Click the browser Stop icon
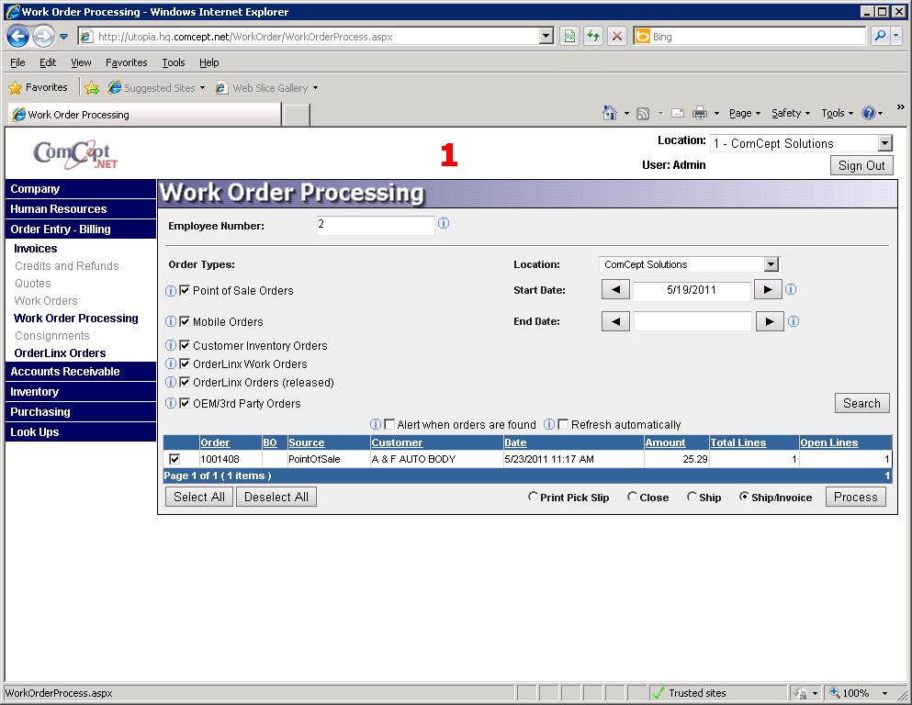The height and width of the screenshot is (705, 912). 616,37
